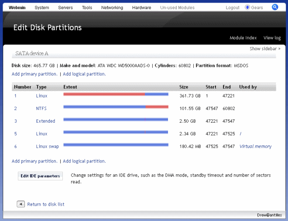Click the Logout link
Screen dimensions: 288x221
tap(233, 7)
